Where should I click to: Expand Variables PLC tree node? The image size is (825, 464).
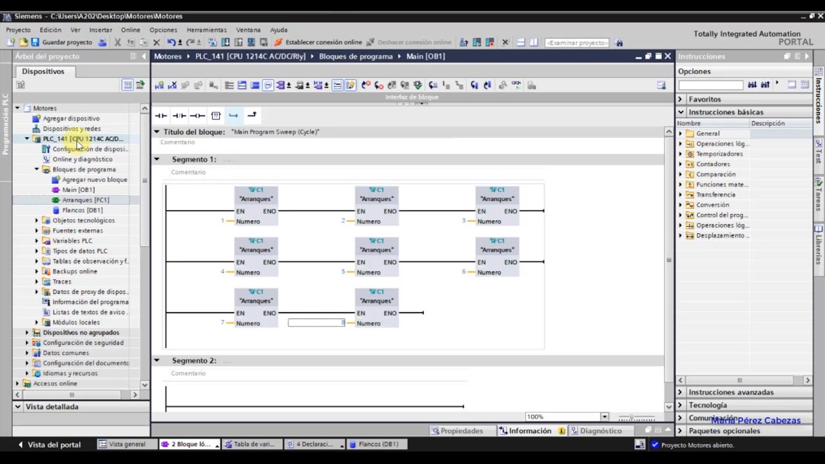(x=37, y=240)
